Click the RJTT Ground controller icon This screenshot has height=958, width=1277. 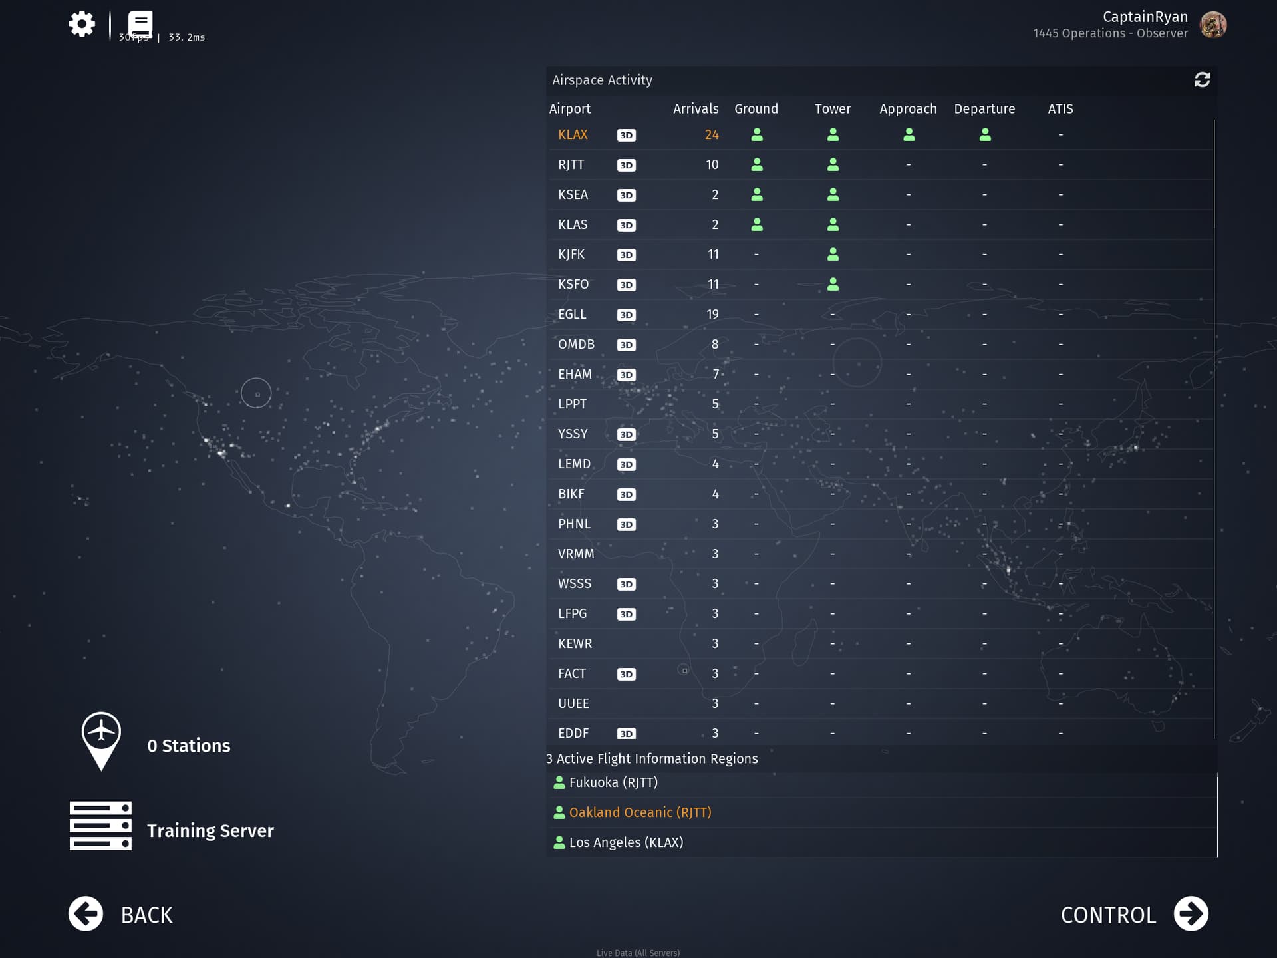pos(757,164)
